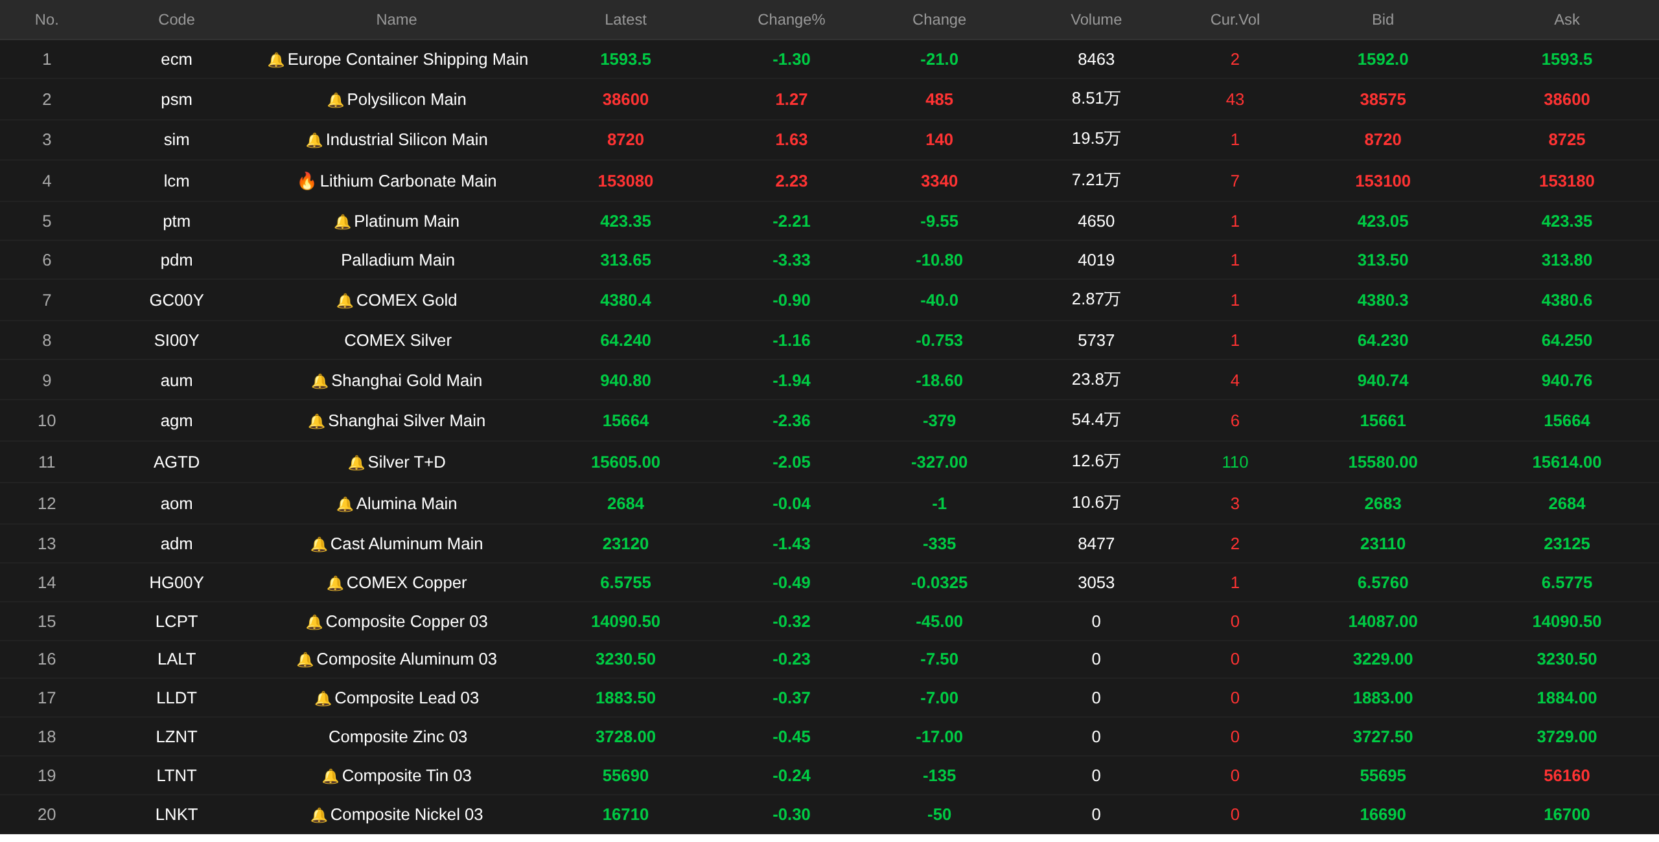This screenshot has height=842, width=1659.
Task: Sort by the Change% column header
Action: [791, 19]
